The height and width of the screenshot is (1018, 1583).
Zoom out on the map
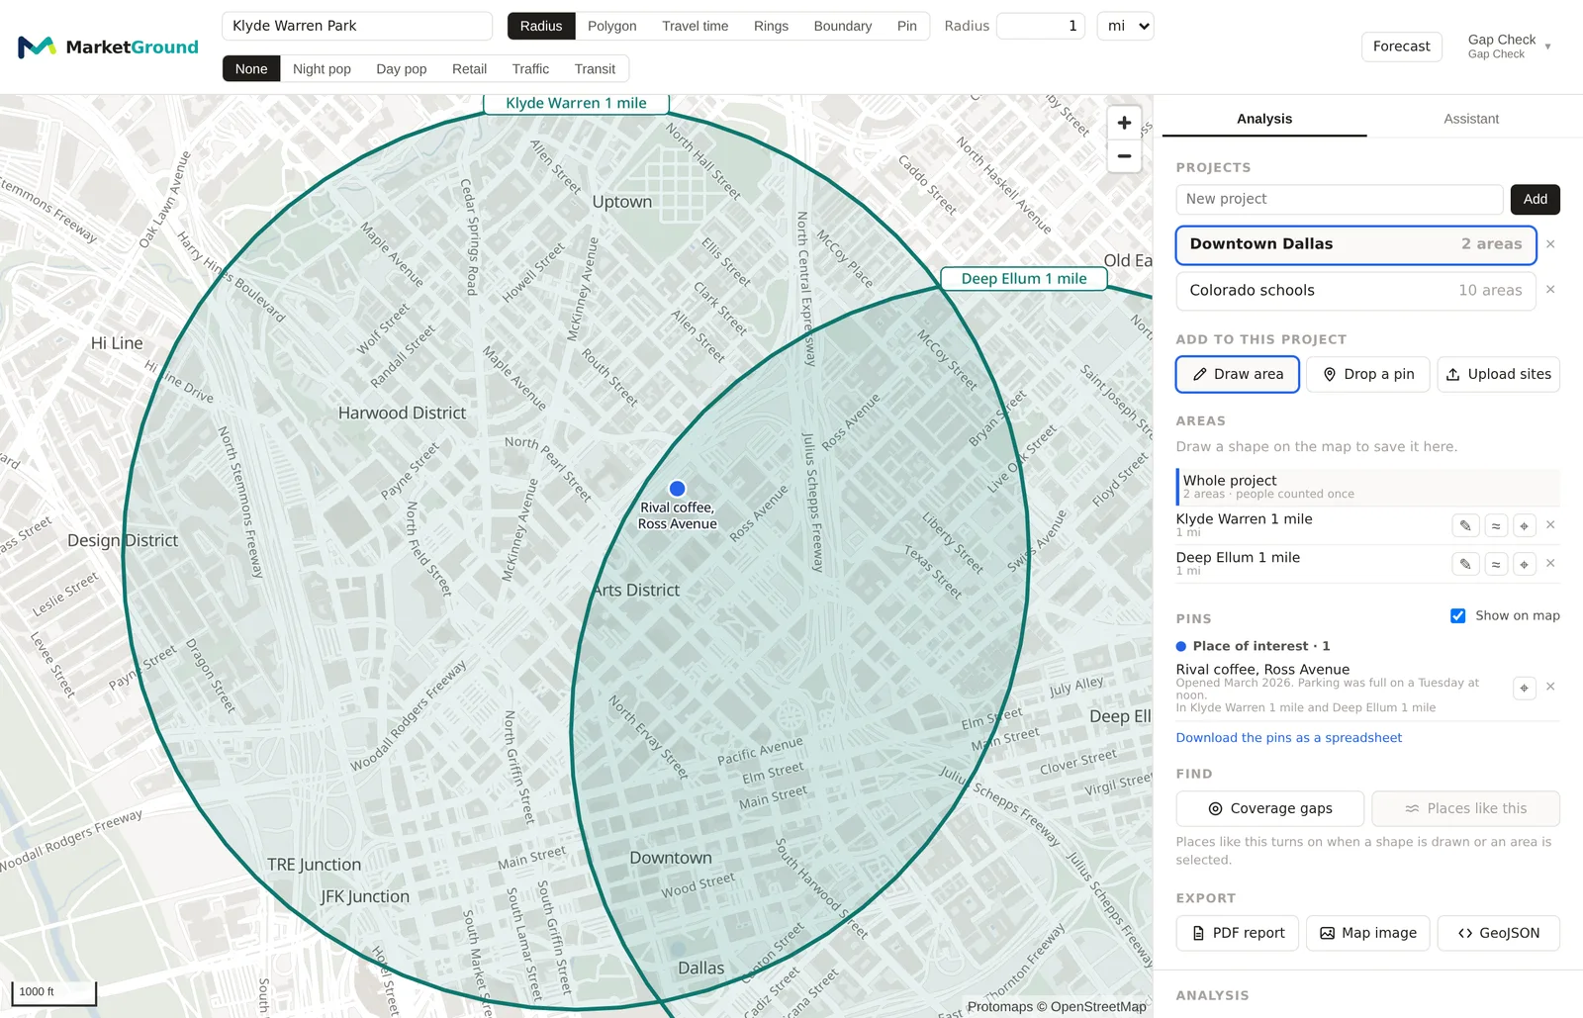point(1124,156)
